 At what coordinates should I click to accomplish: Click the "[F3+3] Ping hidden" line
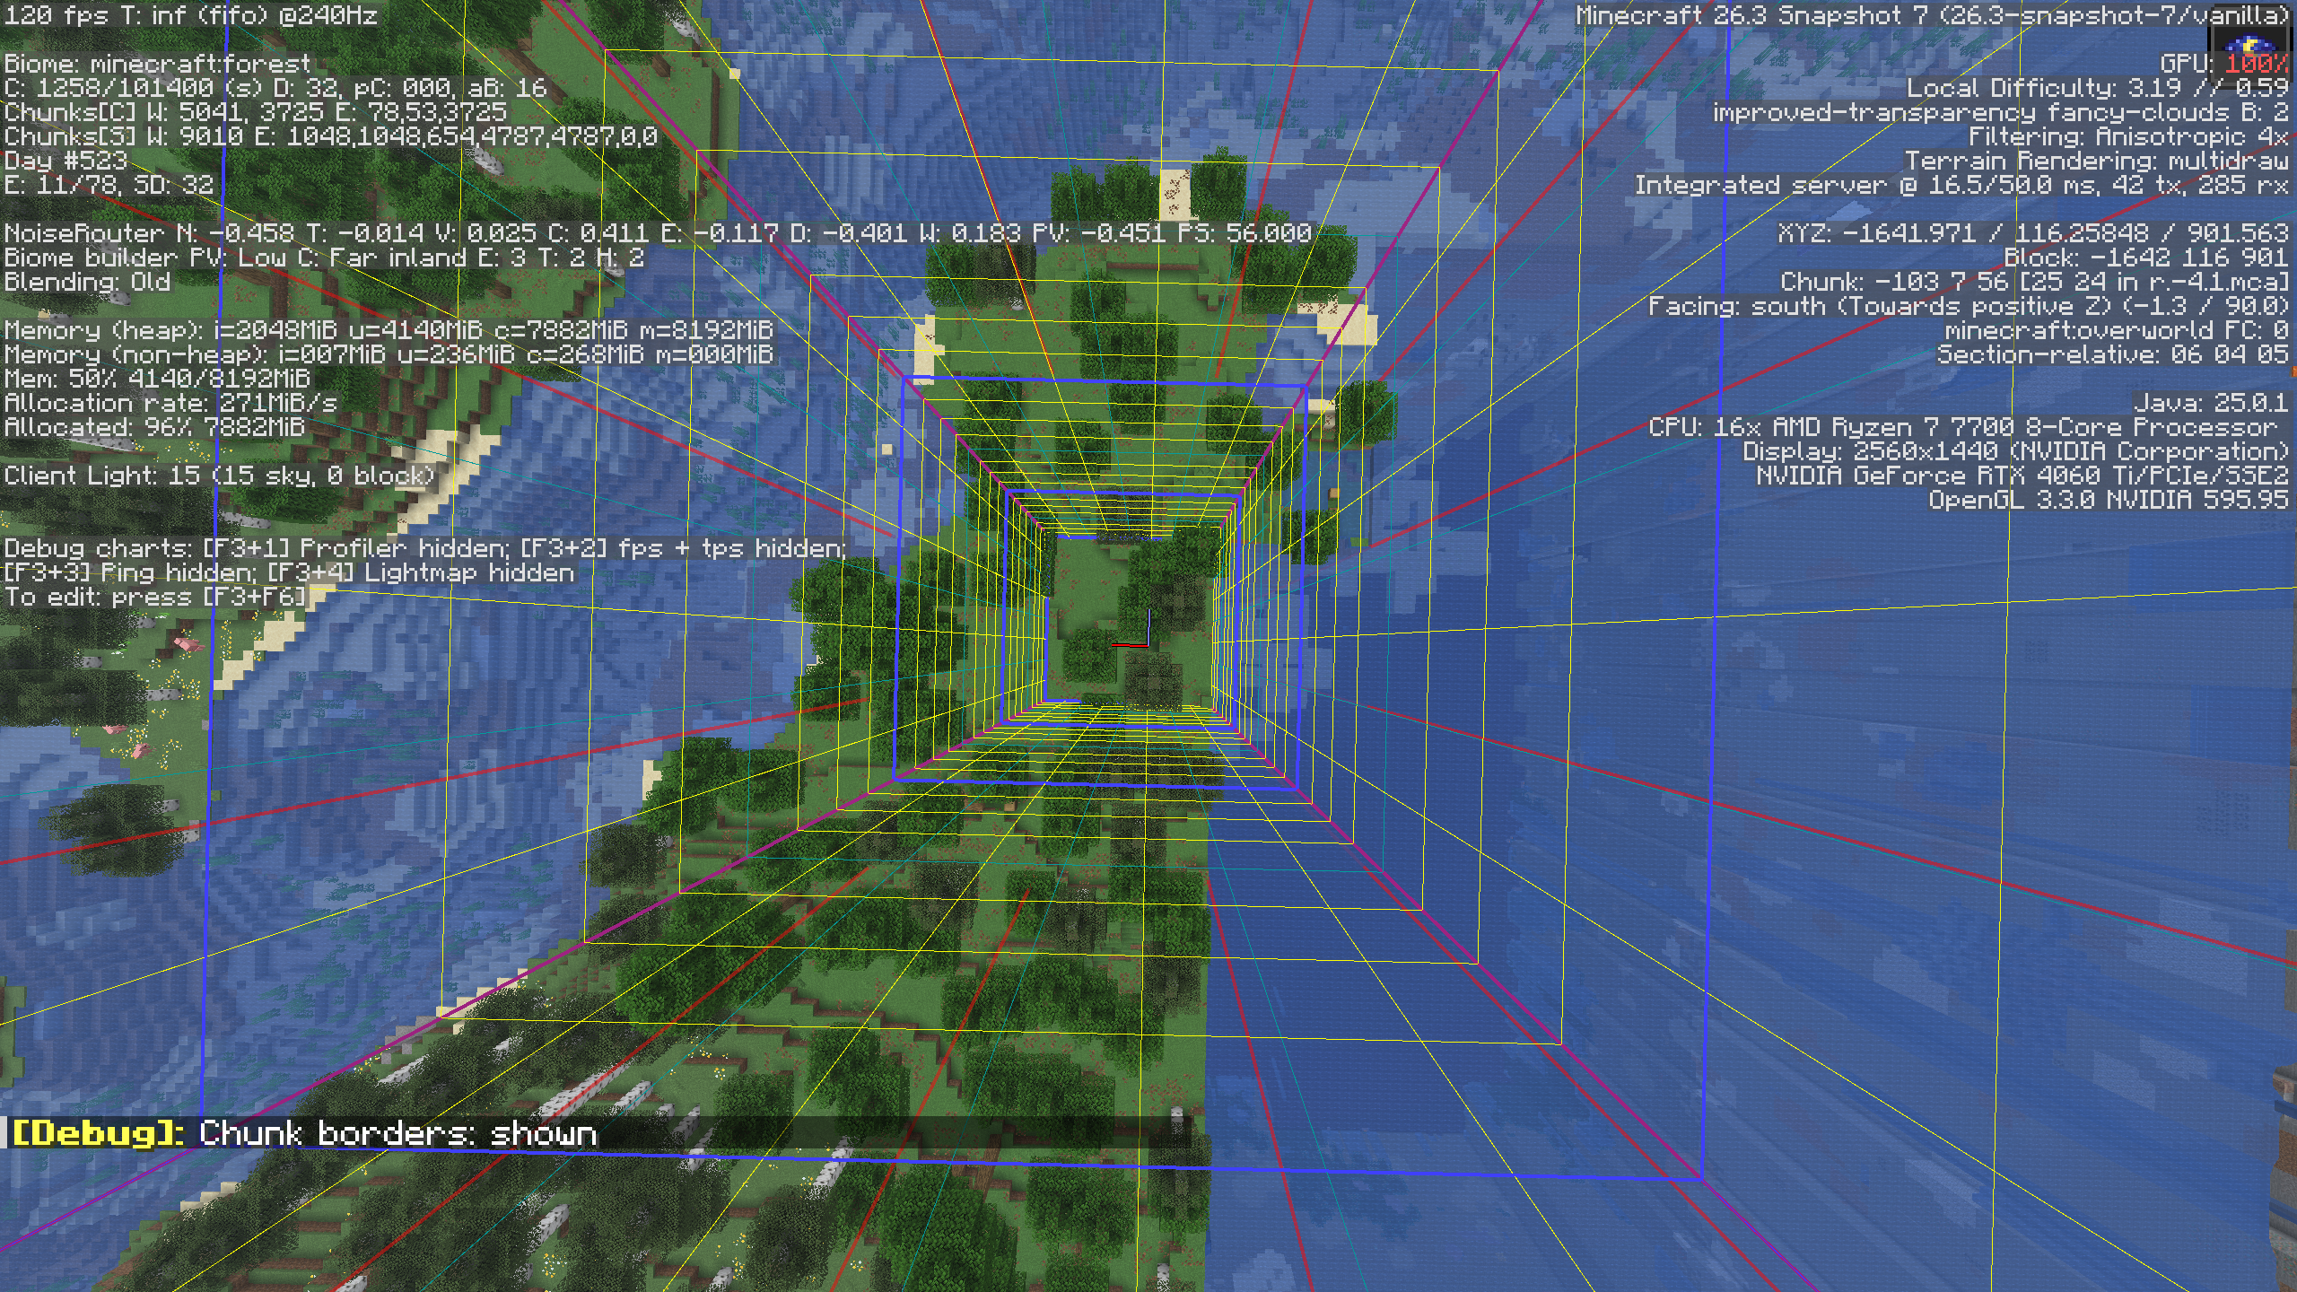click(x=289, y=572)
